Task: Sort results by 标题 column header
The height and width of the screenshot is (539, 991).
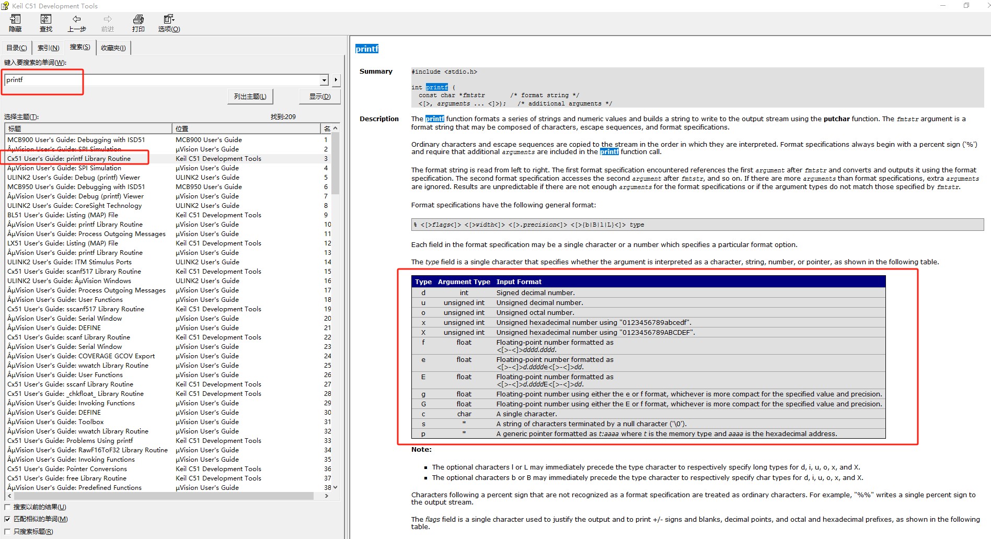Action: [88, 128]
